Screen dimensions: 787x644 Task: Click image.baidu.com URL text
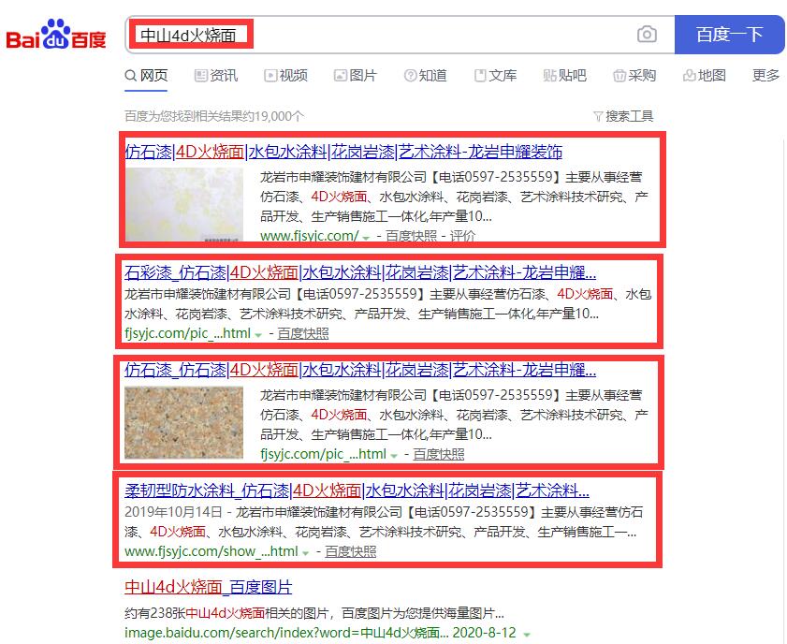(x=286, y=633)
